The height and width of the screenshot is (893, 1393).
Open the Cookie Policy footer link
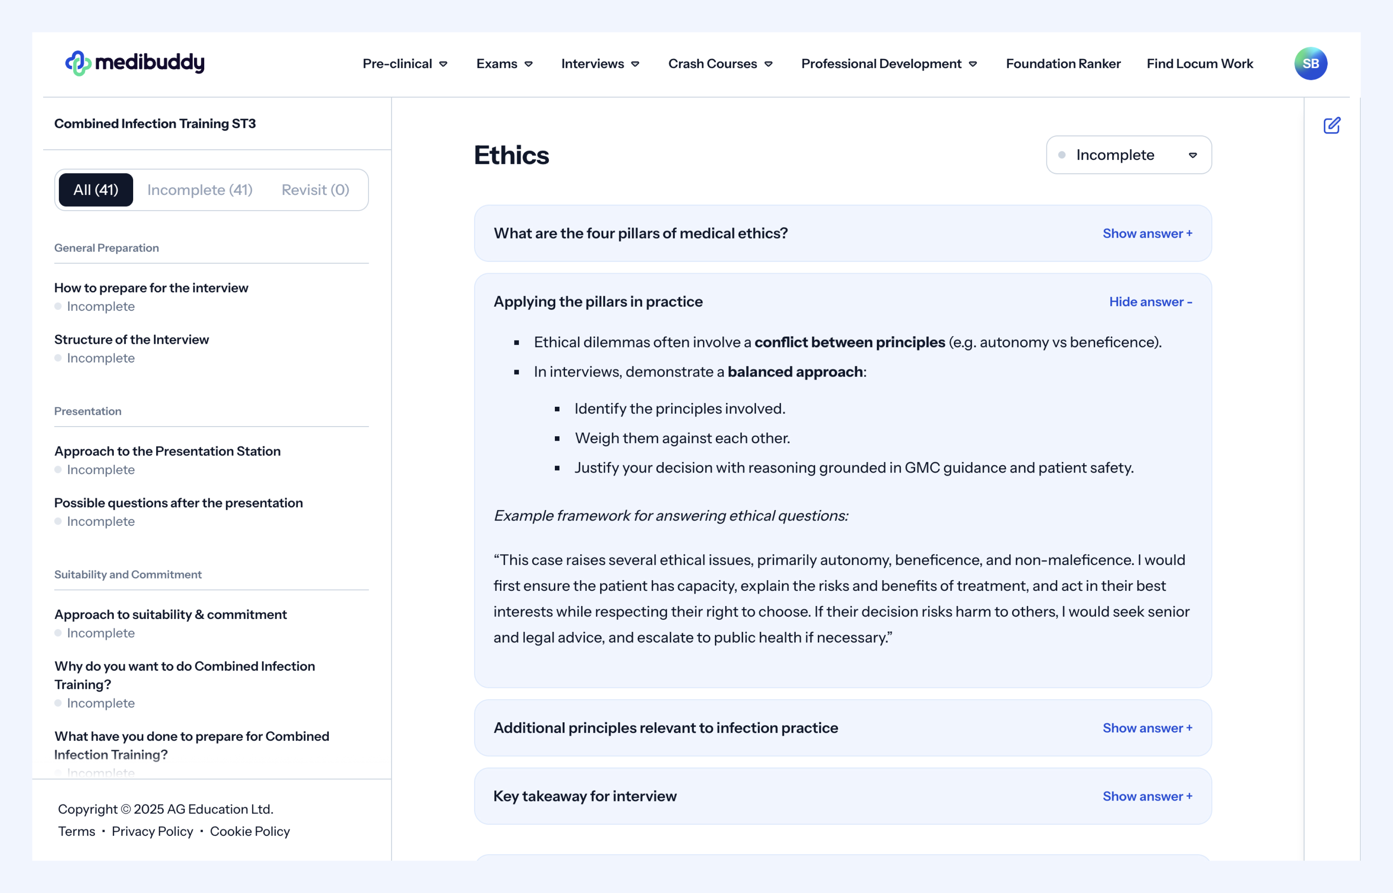click(x=249, y=832)
